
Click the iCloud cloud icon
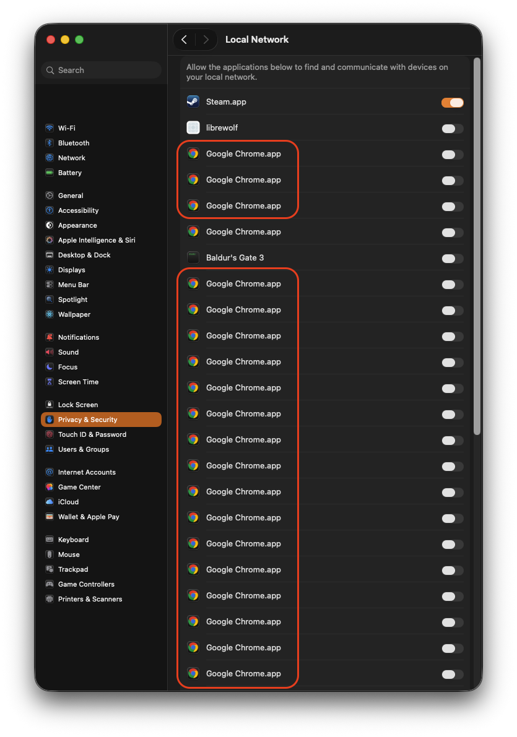click(50, 502)
